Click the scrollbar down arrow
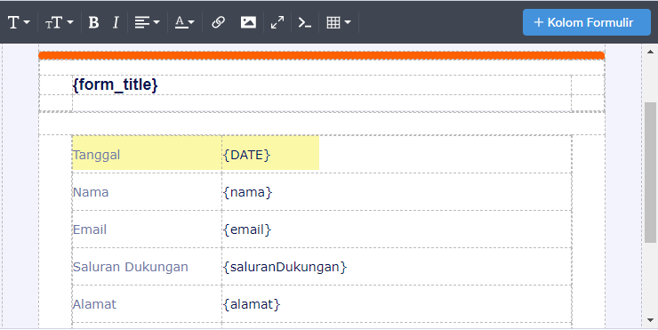Viewport: 658px width, 330px height. point(651,320)
